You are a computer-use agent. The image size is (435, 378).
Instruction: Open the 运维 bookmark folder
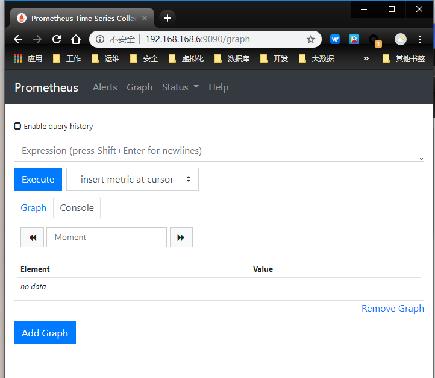point(105,58)
